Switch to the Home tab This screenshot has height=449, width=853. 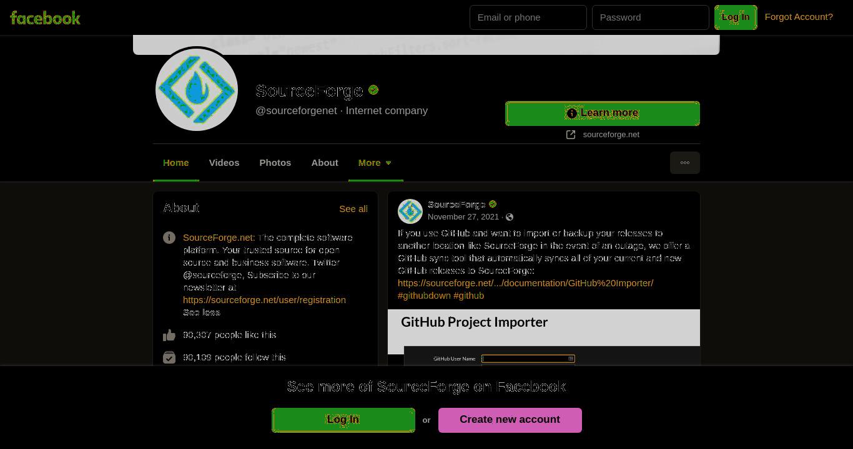pos(176,163)
